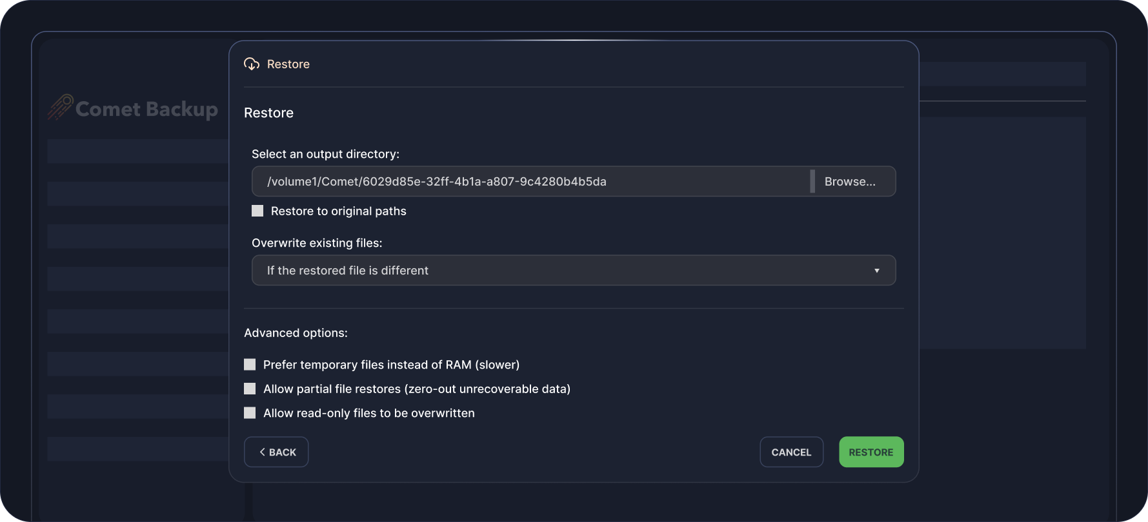Viewport: 1148px width, 522px height.
Task: Click the Comet Backup brand name text
Action: [x=146, y=109]
